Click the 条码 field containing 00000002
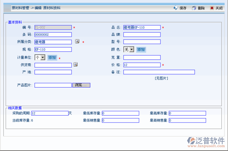The height and width of the screenshot is (151, 228). 53,34
